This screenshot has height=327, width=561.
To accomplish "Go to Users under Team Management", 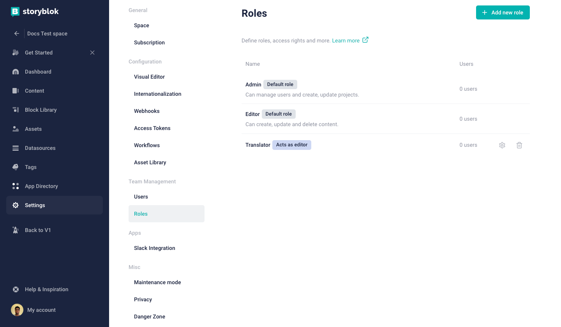I will coord(141,197).
